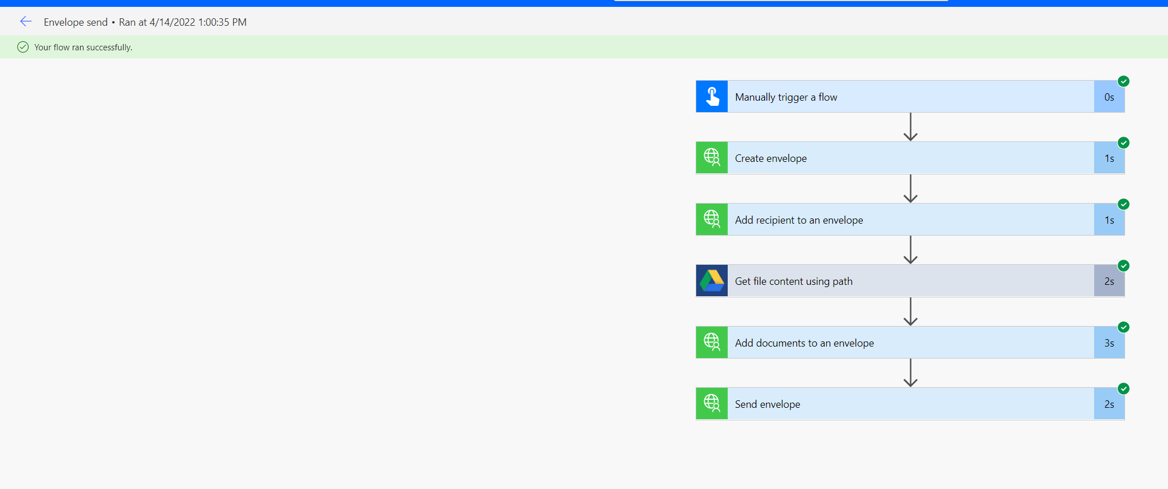Click the Add documents to an envelope icon
Screen dimensions: 1168x489
712,343
